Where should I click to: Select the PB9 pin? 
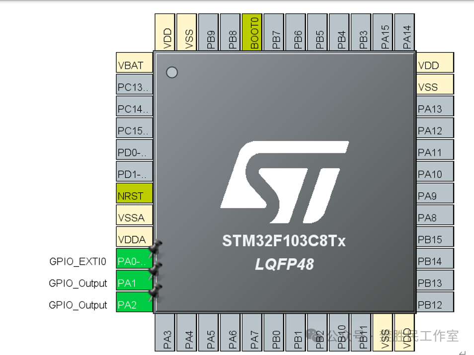click(209, 32)
